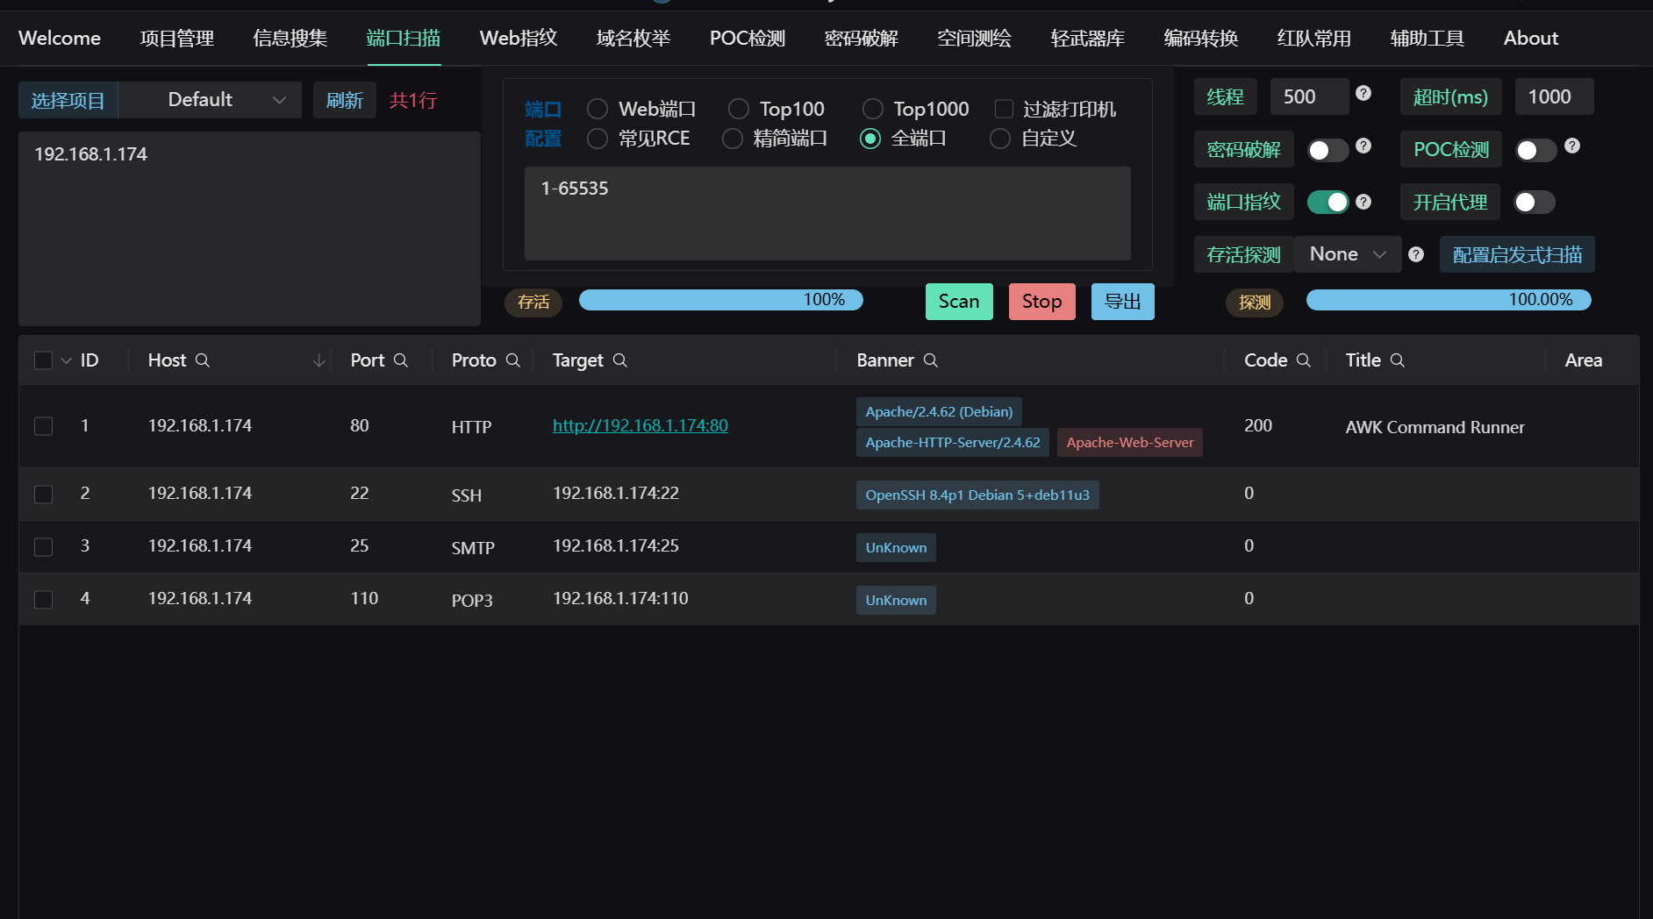Click the search icon next to Target column
This screenshot has width=1653, height=919.
click(620, 360)
